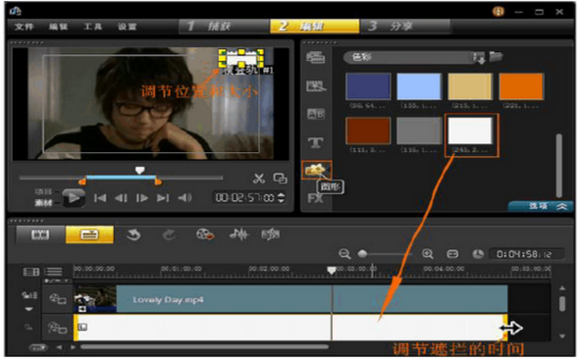
Task: Step to next frame
Action: point(142,198)
